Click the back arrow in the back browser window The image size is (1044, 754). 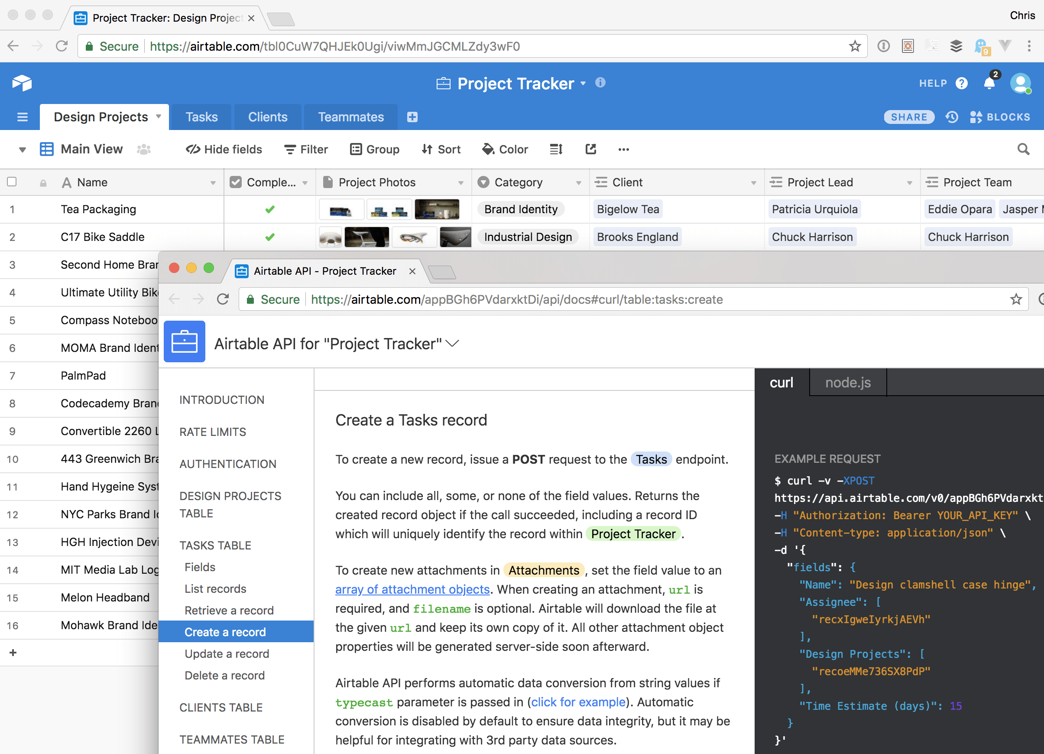[x=13, y=46]
